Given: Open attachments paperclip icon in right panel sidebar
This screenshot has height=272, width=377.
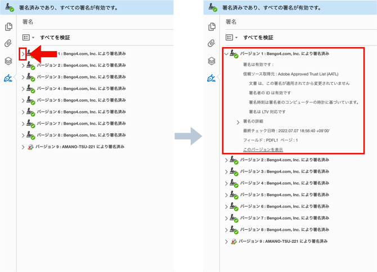Looking at the screenshot, I should pyautogui.click(x=212, y=43).
